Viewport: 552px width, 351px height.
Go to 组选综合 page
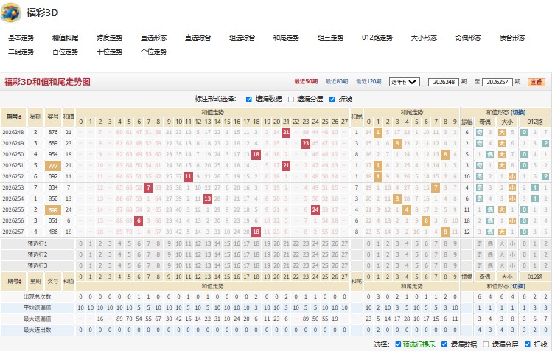pos(242,38)
